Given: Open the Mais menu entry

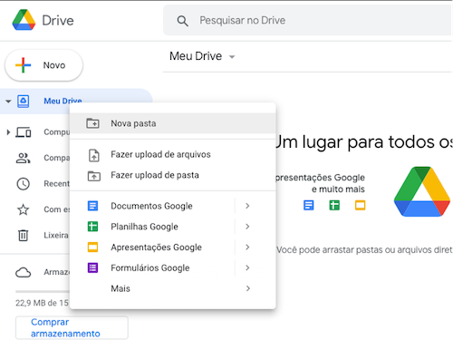Looking at the screenshot, I should point(173,288).
